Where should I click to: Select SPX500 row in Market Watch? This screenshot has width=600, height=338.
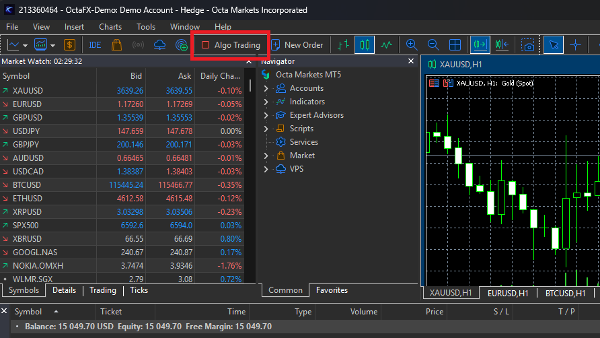pyautogui.click(x=122, y=226)
